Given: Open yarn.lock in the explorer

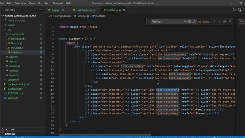Looking at the screenshot, I should tap(13, 98).
